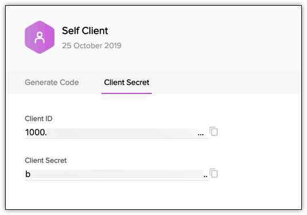Click the Self Client heading
307x215 pixels.
(x=85, y=31)
